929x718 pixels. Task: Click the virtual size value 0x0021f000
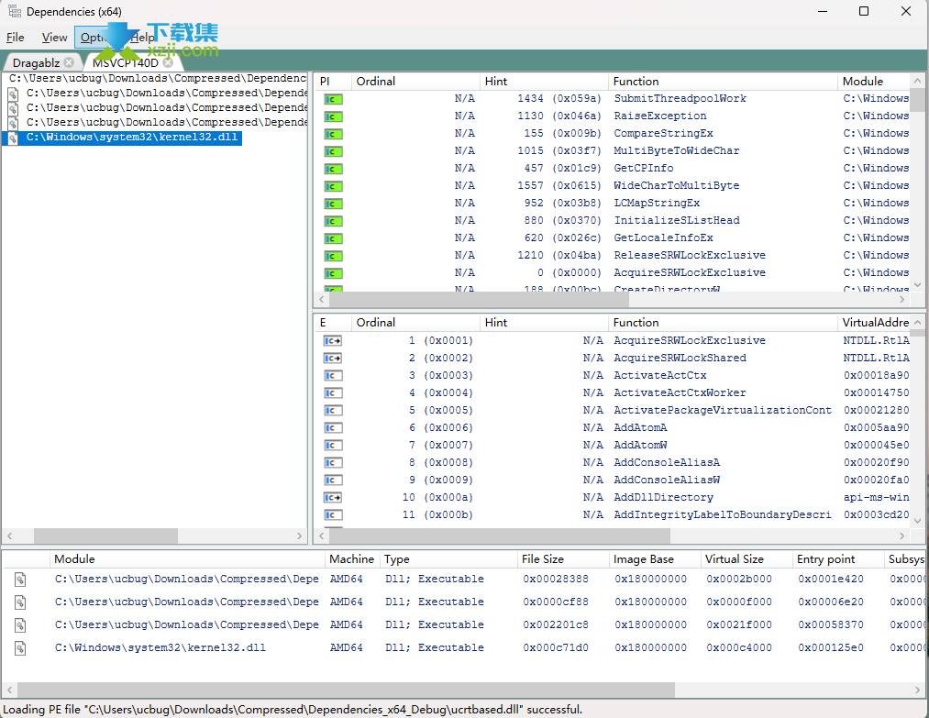739,625
